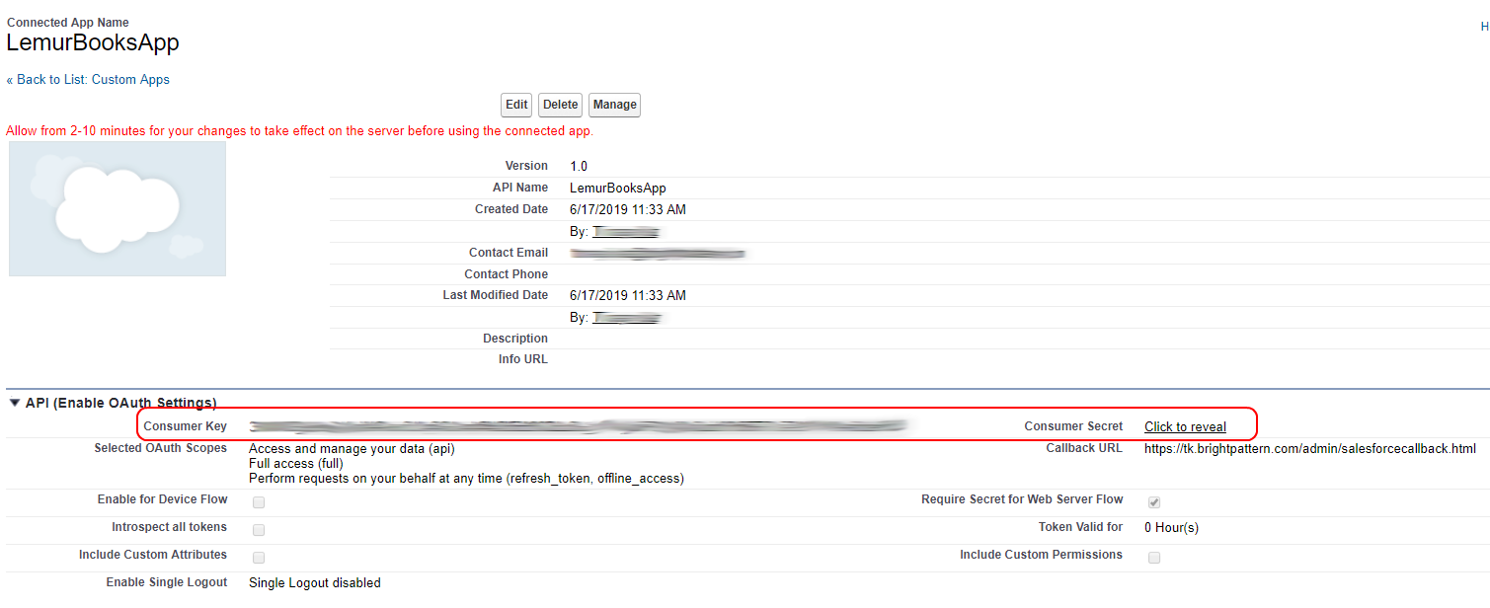
Task: Click the Enable Single Logout label
Action: [x=167, y=582]
